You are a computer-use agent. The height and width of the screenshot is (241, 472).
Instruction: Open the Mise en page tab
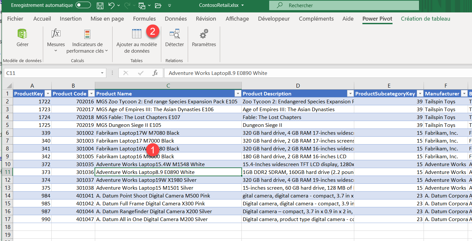pos(107,19)
